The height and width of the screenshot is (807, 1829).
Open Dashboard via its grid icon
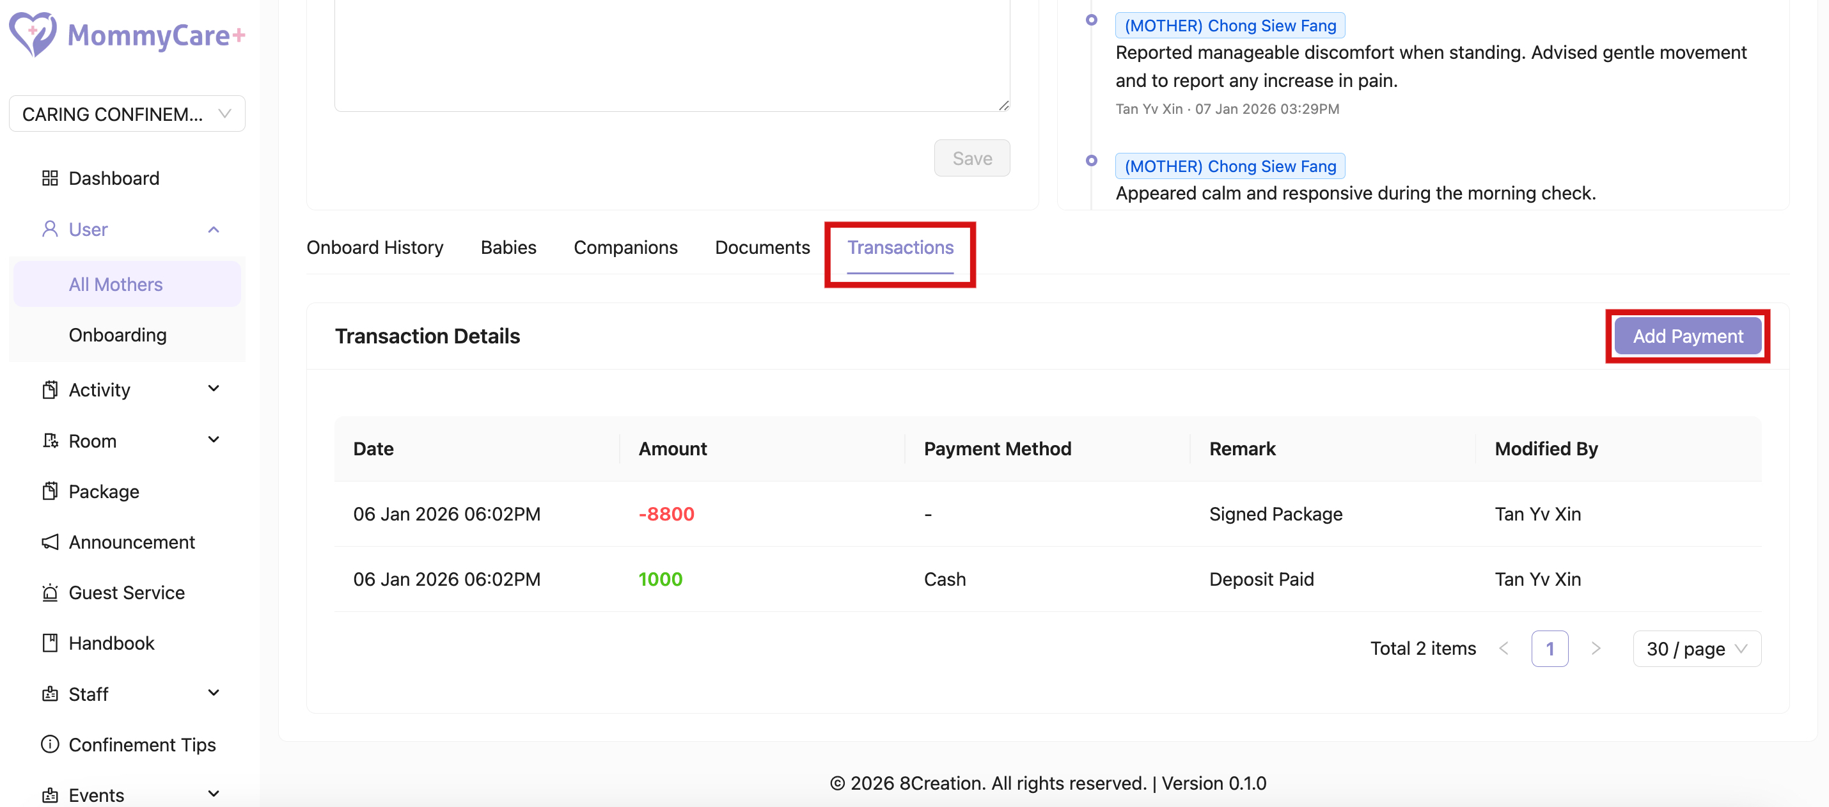(50, 178)
